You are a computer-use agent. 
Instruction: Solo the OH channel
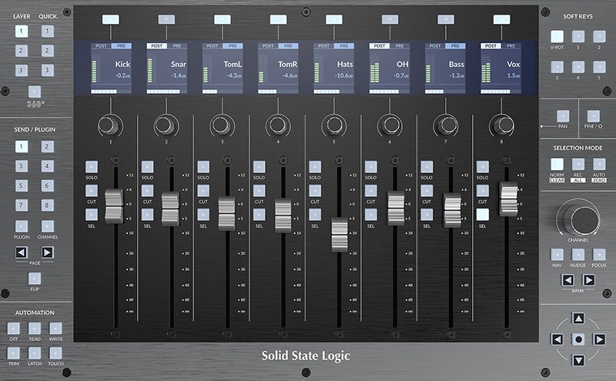point(370,167)
